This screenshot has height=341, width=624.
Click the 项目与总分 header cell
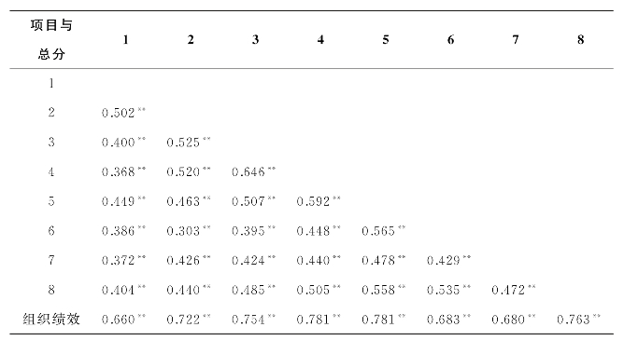point(51,40)
